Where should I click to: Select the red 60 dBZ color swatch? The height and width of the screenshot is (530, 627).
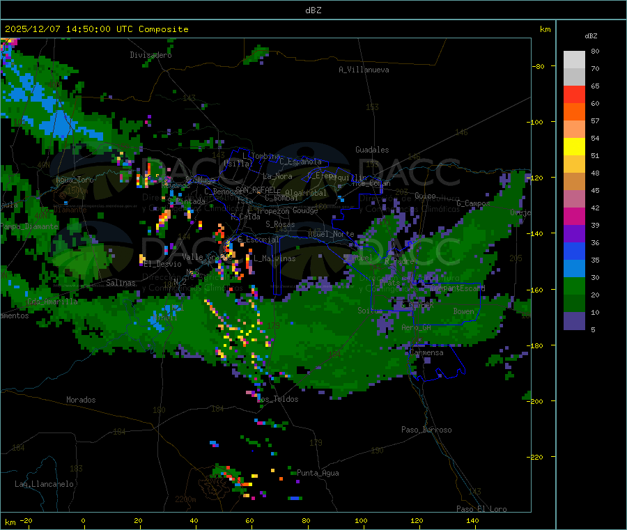pos(574,95)
